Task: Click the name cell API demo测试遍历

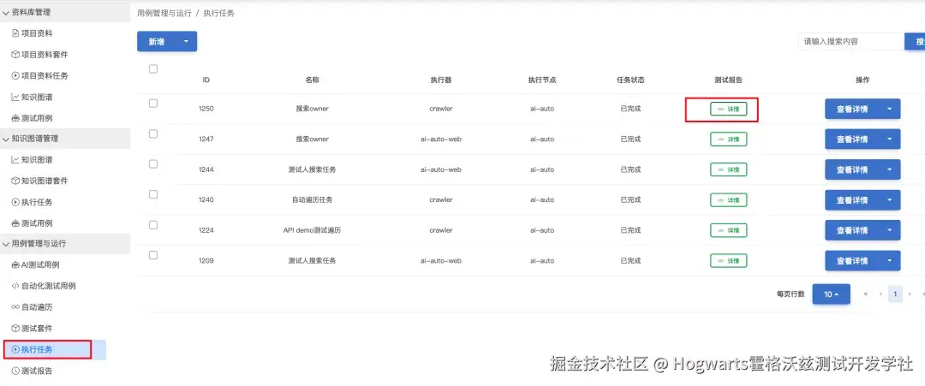Action: coord(312,230)
